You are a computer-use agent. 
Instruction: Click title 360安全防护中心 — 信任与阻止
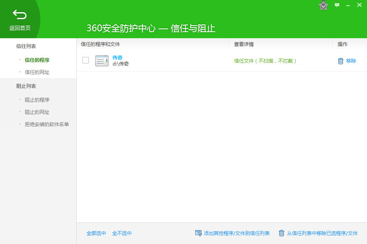pos(151,28)
